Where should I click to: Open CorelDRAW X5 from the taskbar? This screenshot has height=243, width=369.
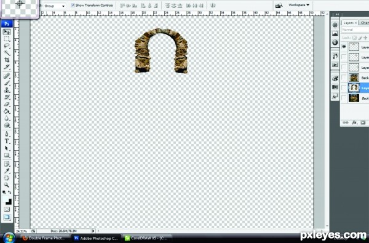pyautogui.click(x=147, y=238)
